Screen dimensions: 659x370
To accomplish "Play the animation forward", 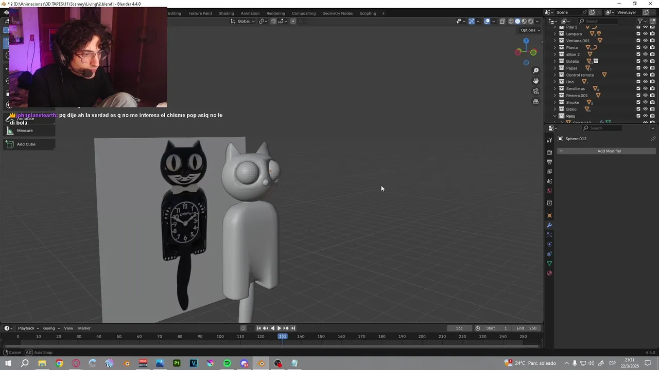I will tap(279, 328).
